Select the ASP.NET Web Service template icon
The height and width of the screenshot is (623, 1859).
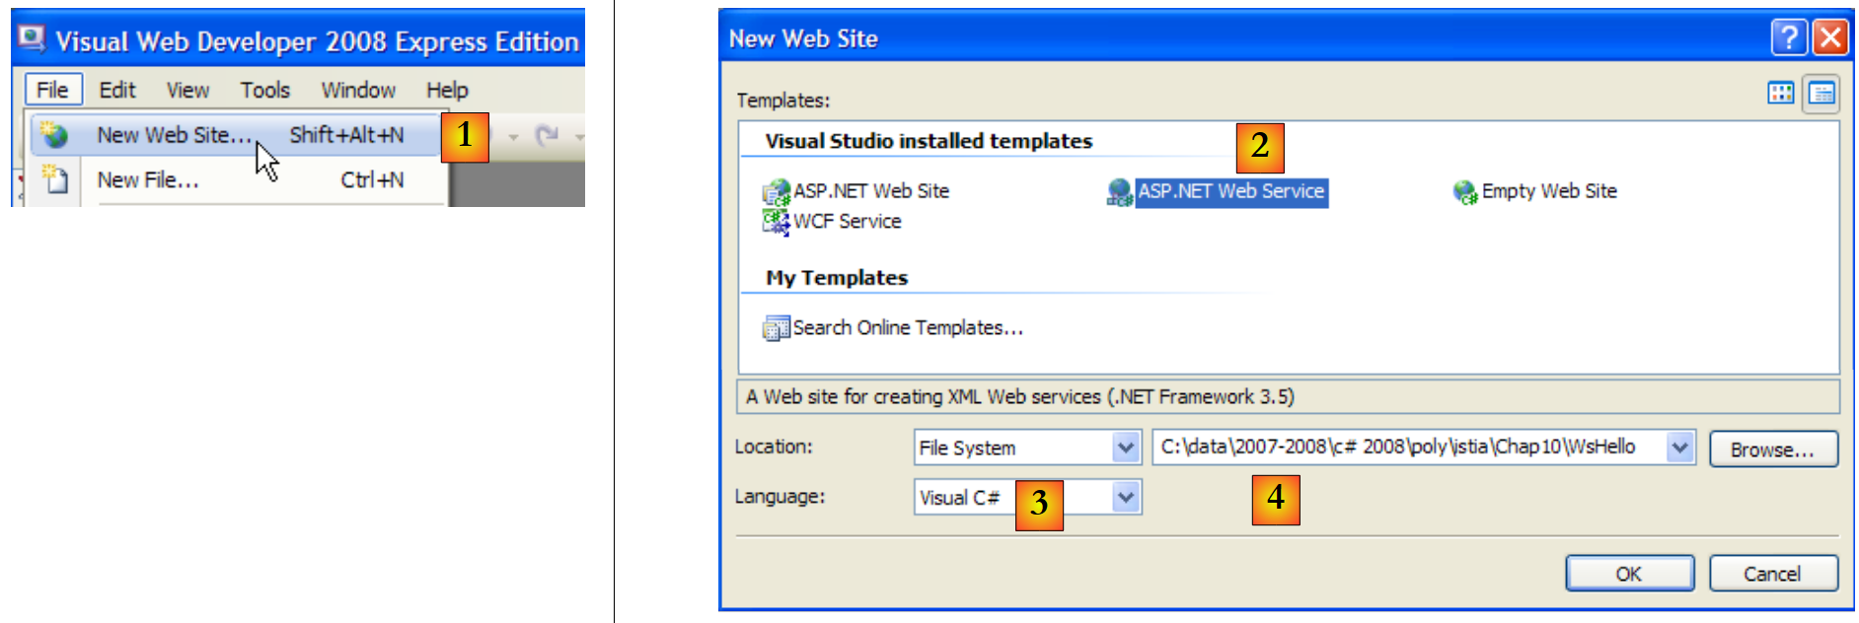click(1119, 191)
